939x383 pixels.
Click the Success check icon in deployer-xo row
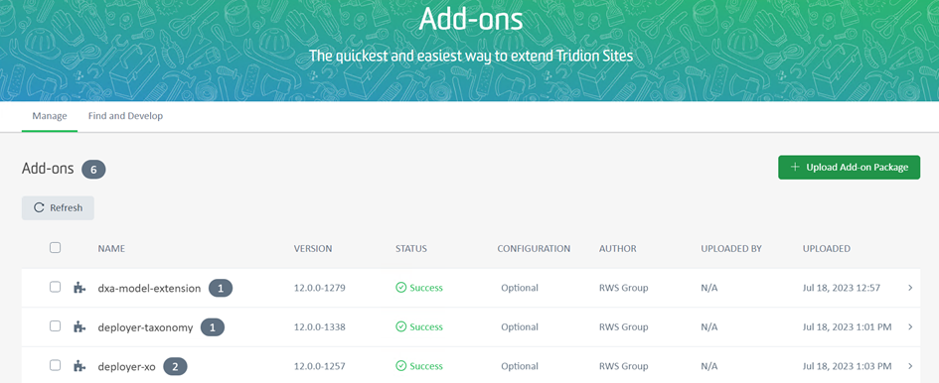[x=401, y=366]
